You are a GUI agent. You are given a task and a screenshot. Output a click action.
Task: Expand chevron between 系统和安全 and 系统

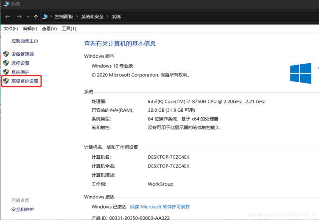tap(108, 17)
